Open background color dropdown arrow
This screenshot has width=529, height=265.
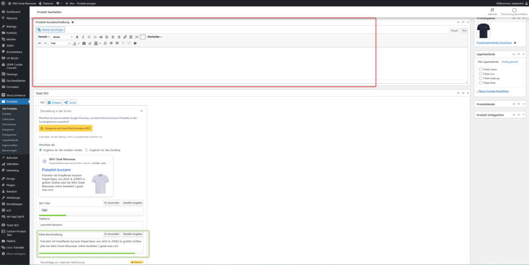point(100,43)
